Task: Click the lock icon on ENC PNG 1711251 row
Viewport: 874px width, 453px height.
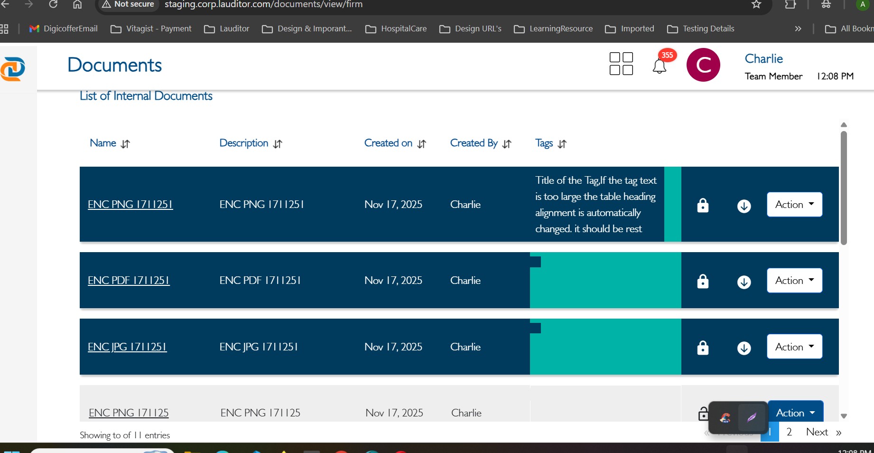Action: 703,205
